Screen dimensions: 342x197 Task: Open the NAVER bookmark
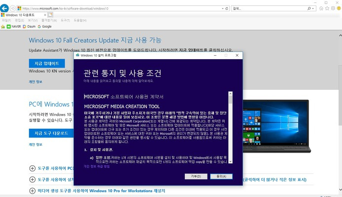tap(14, 27)
